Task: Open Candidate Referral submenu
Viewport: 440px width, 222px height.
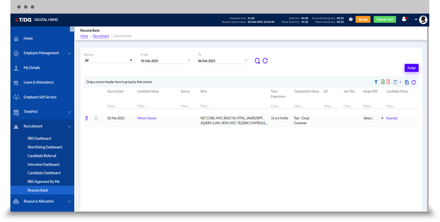Action: pyautogui.click(x=42, y=156)
